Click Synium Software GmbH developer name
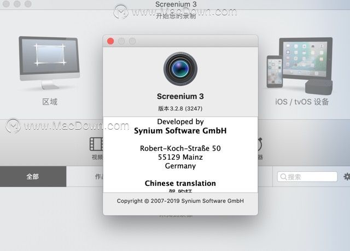Viewport: 350px width, 251px height. click(180, 131)
